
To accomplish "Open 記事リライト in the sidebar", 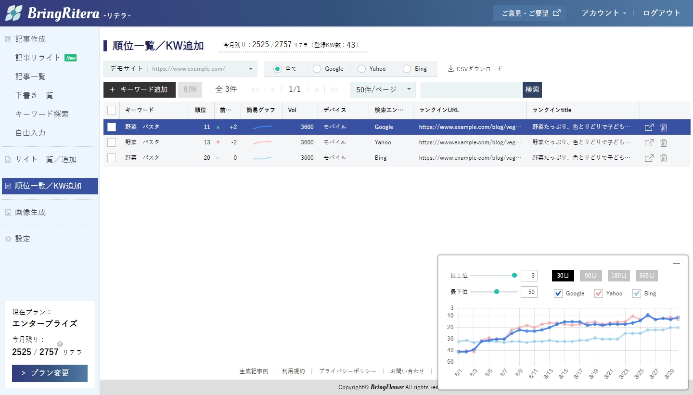I will [x=38, y=58].
